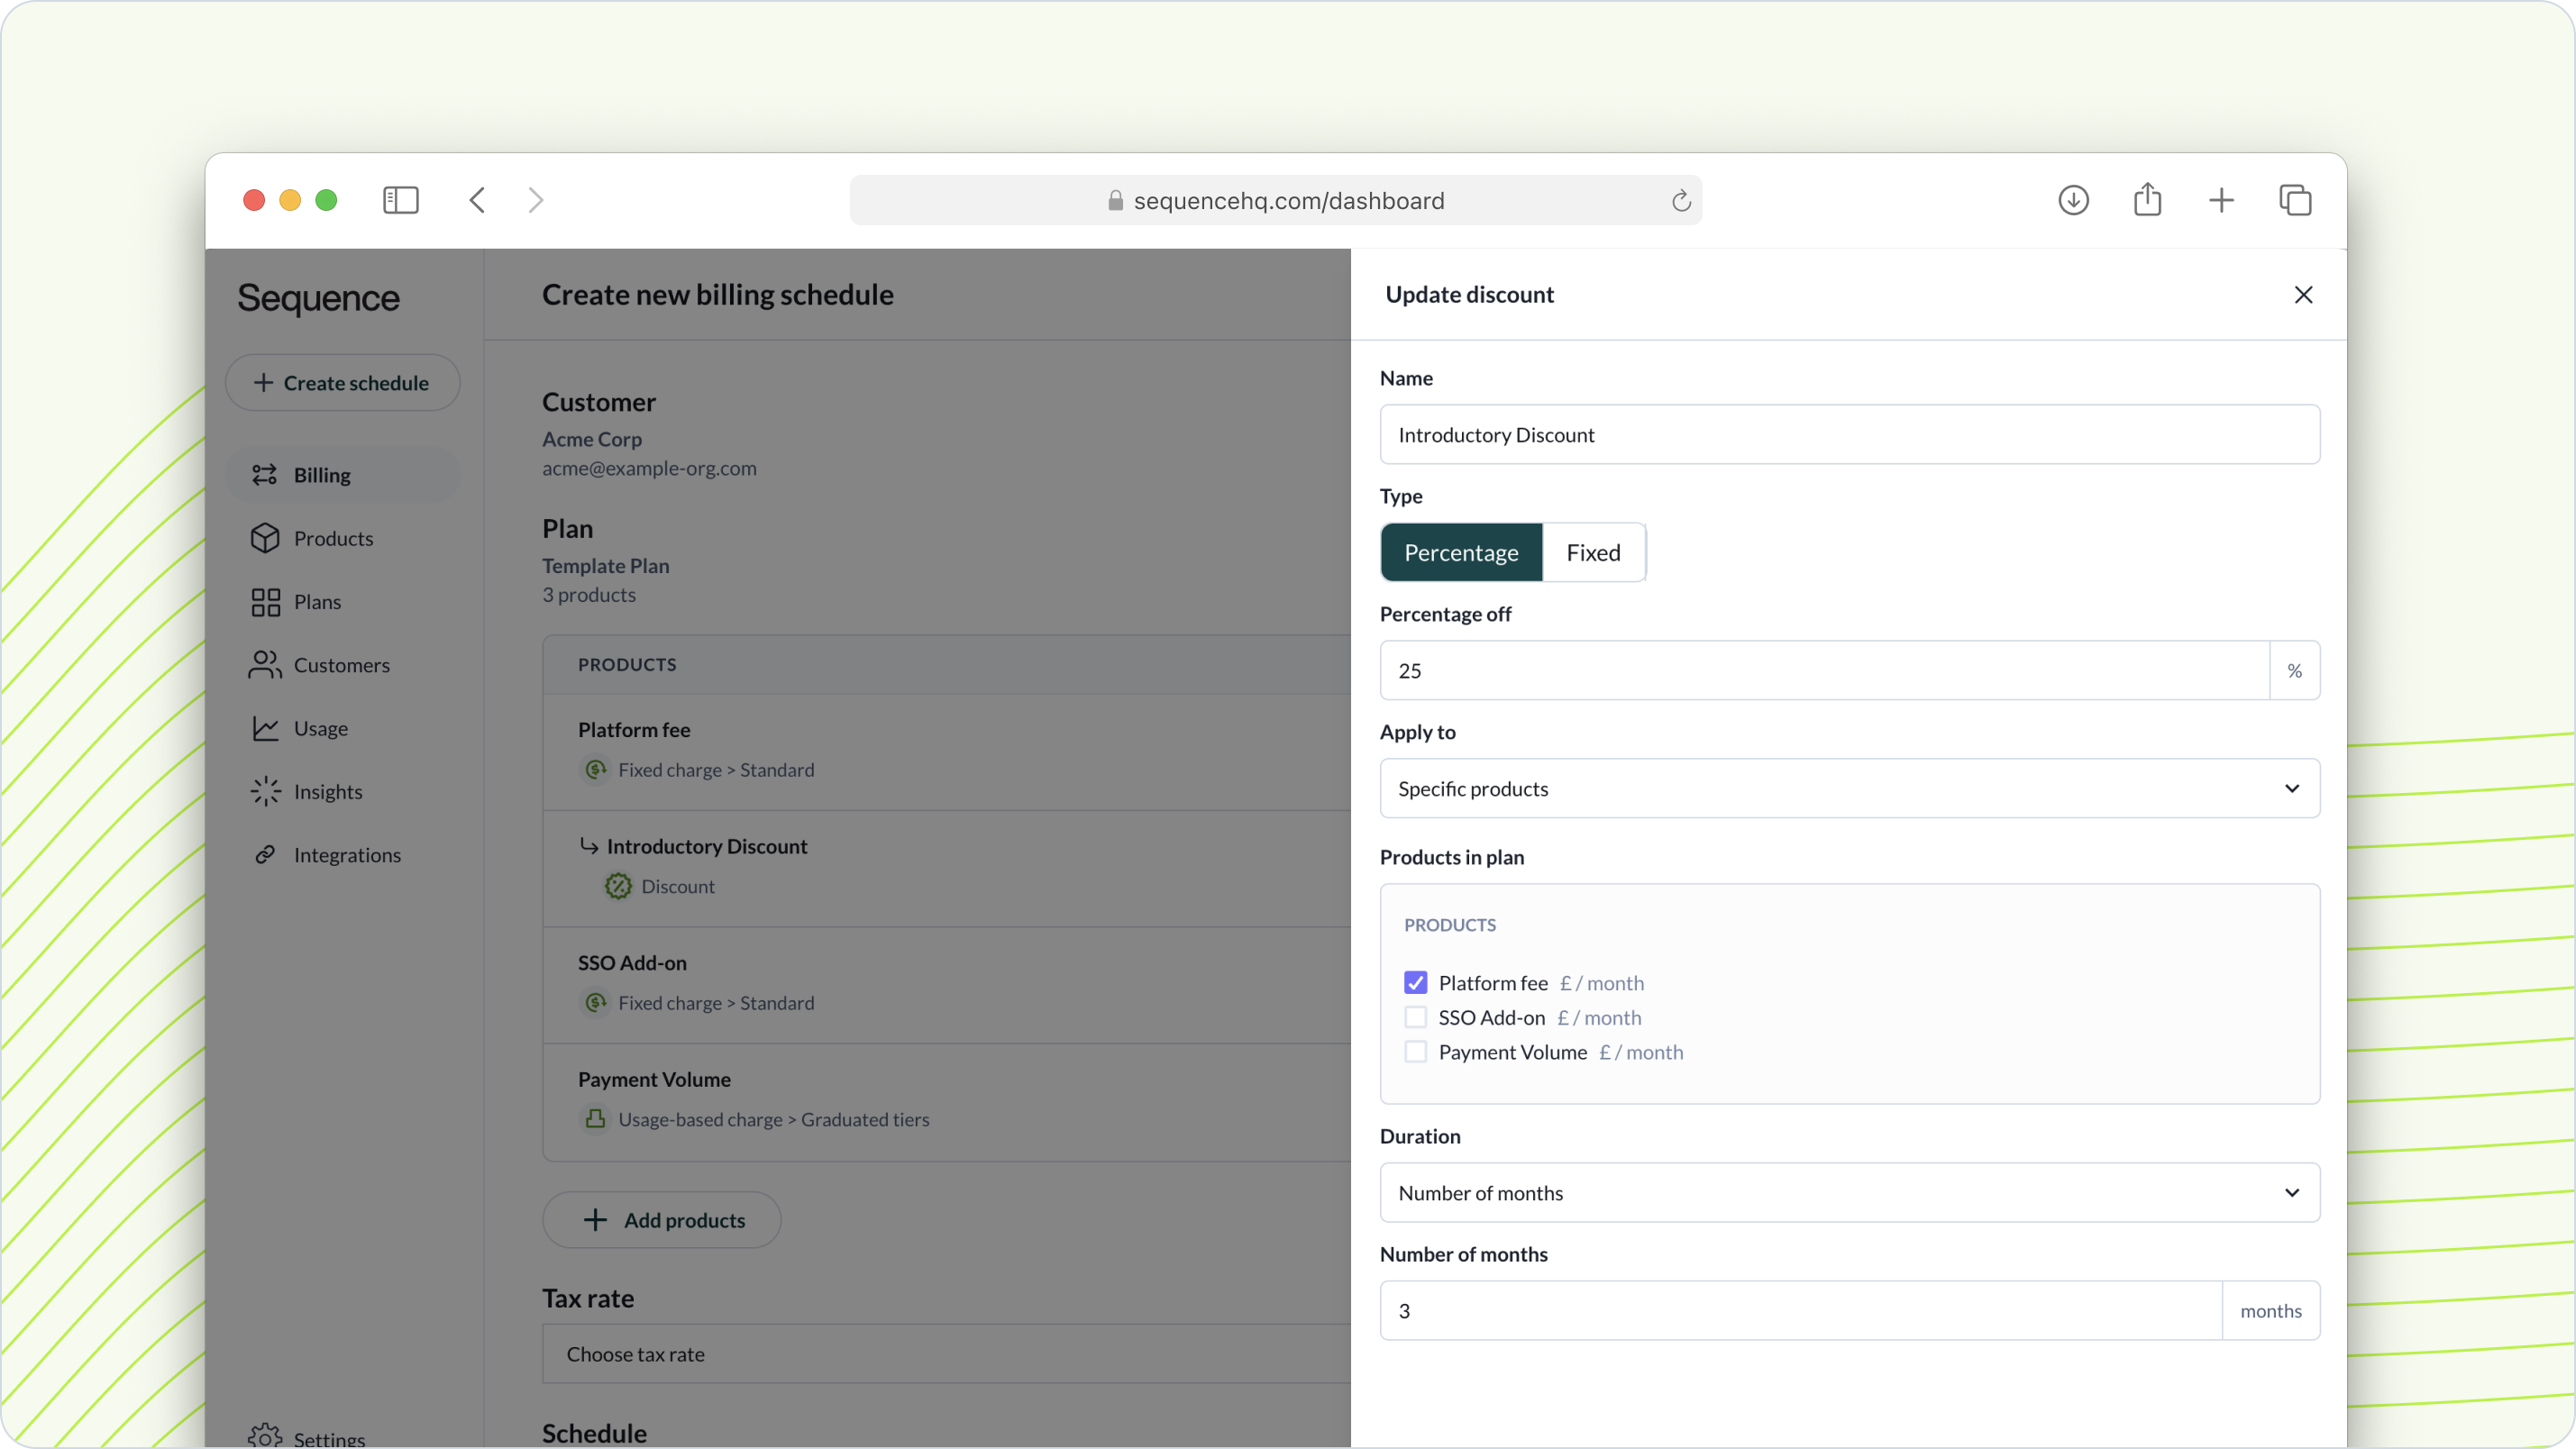Select the Fixed discount type
This screenshot has height=1449, width=2576.
click(1593, 551)
